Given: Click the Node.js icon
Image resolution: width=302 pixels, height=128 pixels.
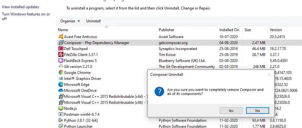Looking at the screenshot, I should point(61,109).
